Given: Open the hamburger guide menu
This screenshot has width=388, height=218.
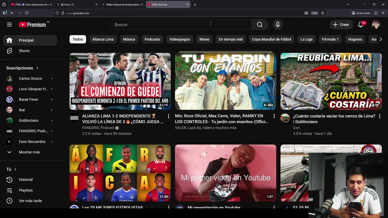Looking at the screenshot, I should tap(9, 25).
